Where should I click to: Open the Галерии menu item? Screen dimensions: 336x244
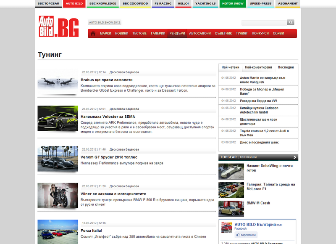point(158,34)
